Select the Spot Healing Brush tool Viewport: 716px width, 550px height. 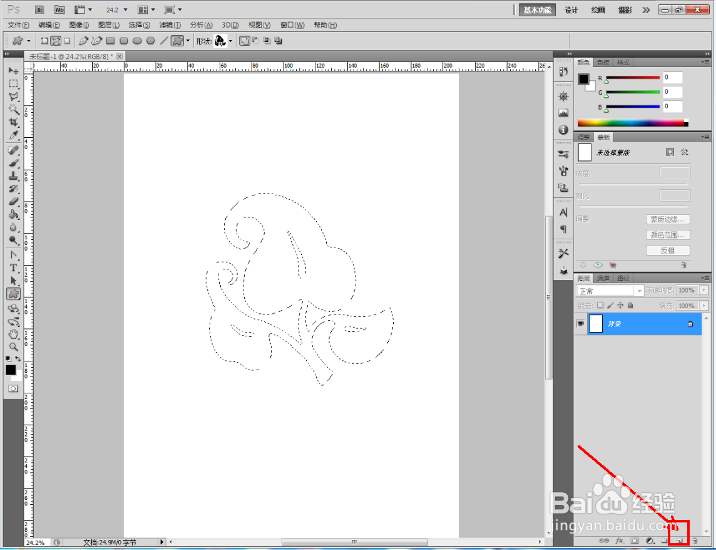coord(13,150)
